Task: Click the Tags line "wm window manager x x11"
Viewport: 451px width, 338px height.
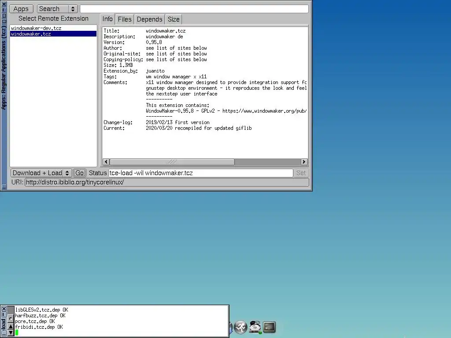Action: [x=176, y=77]
